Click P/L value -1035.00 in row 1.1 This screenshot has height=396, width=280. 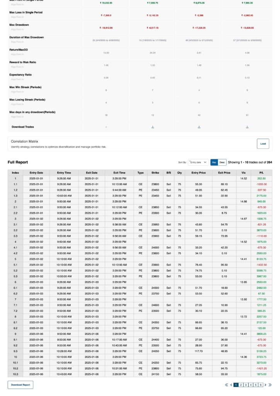[x=261, y=184]
